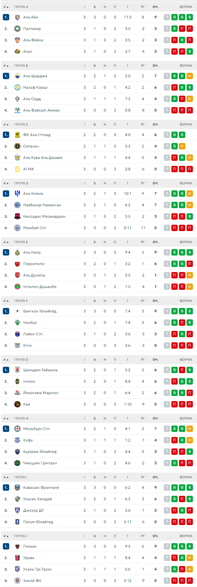197x587 pixels.
Task: Click the Пахтакор team crest
Action: click(x=17, y=29)
